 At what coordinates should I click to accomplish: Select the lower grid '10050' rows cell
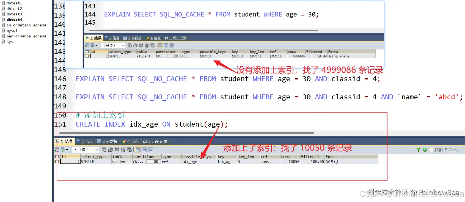(x=290, y=162)
